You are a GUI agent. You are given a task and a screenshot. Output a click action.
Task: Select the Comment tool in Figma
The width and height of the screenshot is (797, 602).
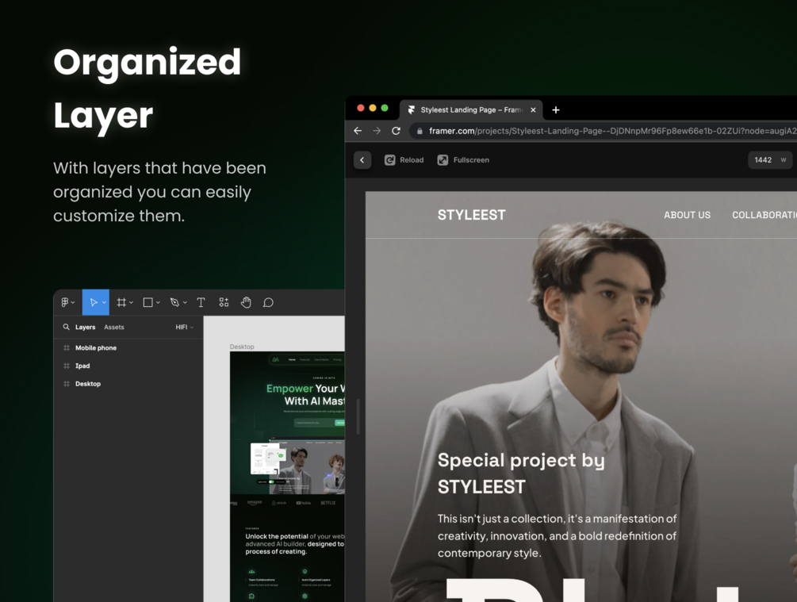click(268, 302)
